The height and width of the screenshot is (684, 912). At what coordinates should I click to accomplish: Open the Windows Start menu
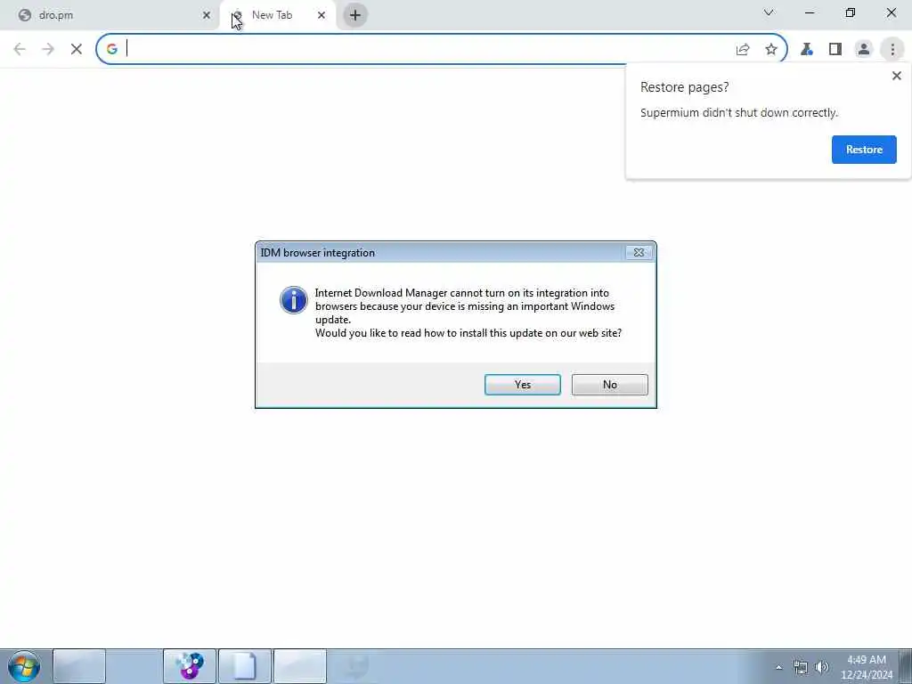coord(24,666)
